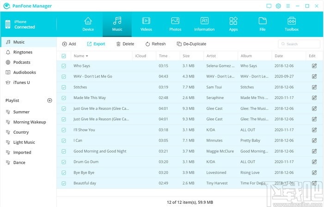Go to the Information tab
The image size is (324, 207).
tap(204, 24)
